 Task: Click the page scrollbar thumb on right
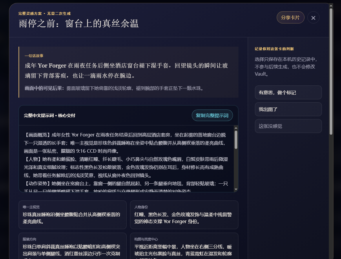(x=331, y=72)
